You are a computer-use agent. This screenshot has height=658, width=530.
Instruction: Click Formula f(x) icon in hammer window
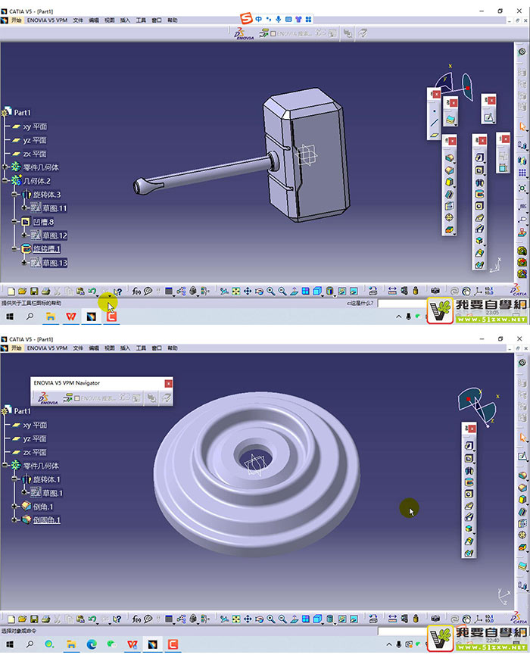click(x=136, y=291)
